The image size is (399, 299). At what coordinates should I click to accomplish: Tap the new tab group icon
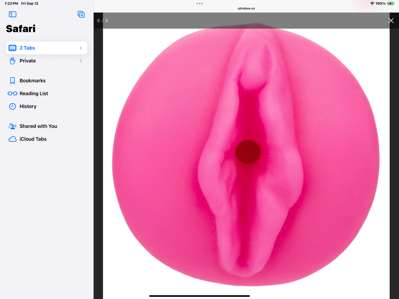(x=81, y=15)
